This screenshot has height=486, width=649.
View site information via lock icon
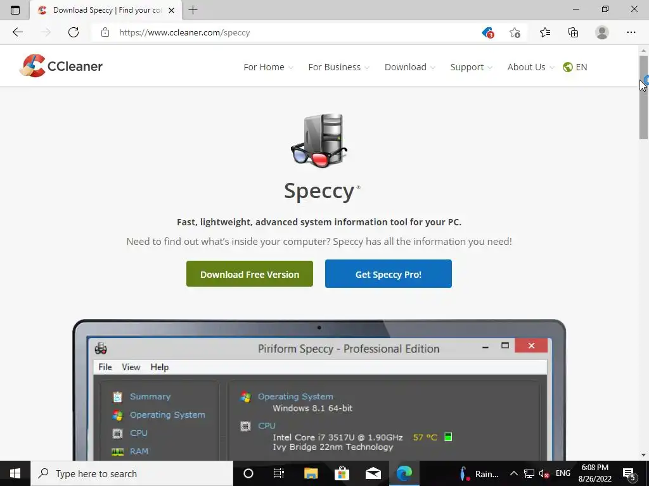point(105,32)
